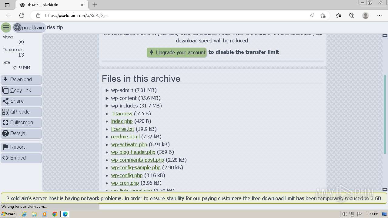Open Edge tab actions menu

7,5
